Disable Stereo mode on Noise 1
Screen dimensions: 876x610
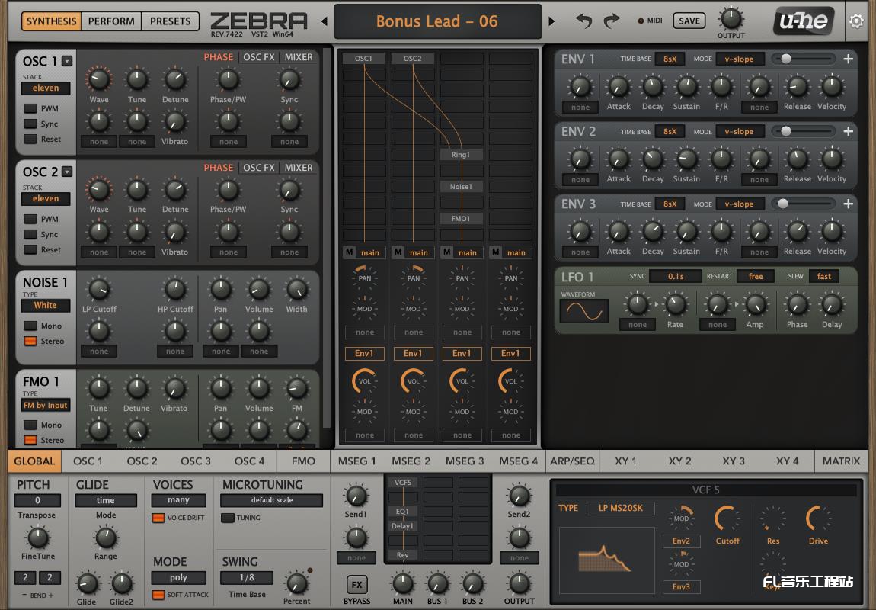pyautogui.click(x=30, y=342)
